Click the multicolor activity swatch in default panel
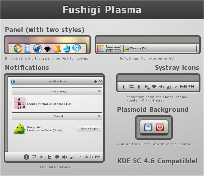 click(101, 48)
